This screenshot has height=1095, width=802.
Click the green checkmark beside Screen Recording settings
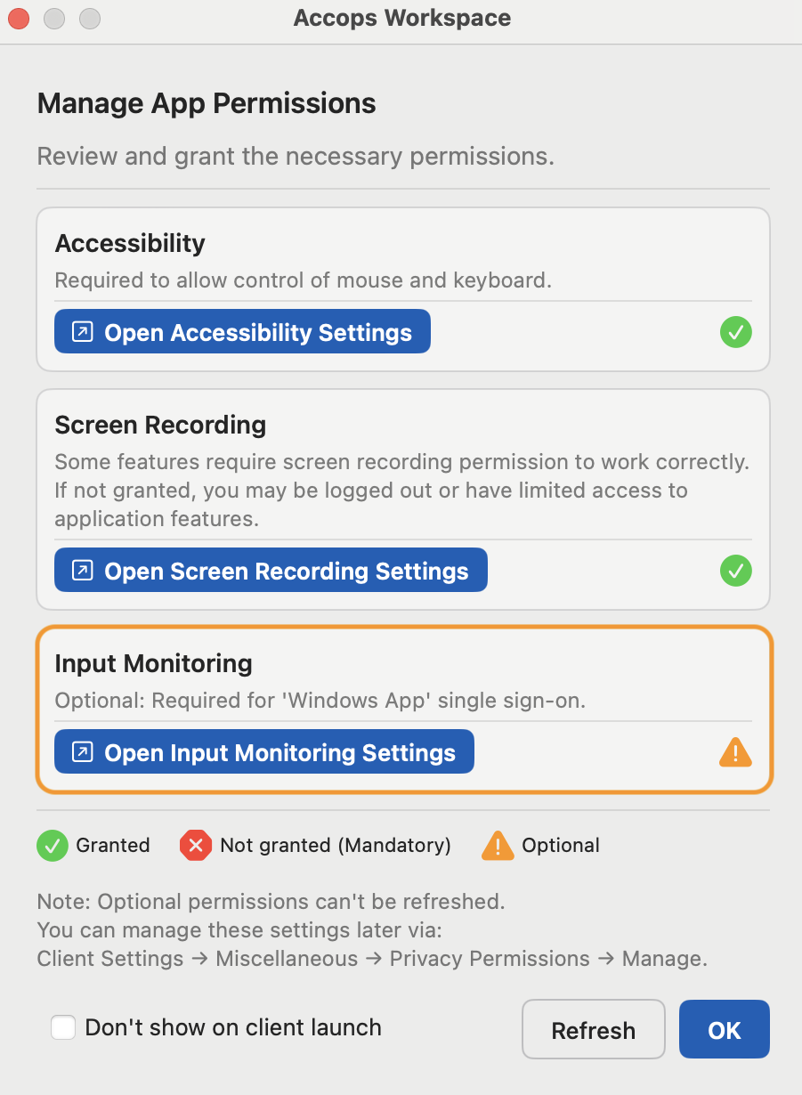coord(735,571)
